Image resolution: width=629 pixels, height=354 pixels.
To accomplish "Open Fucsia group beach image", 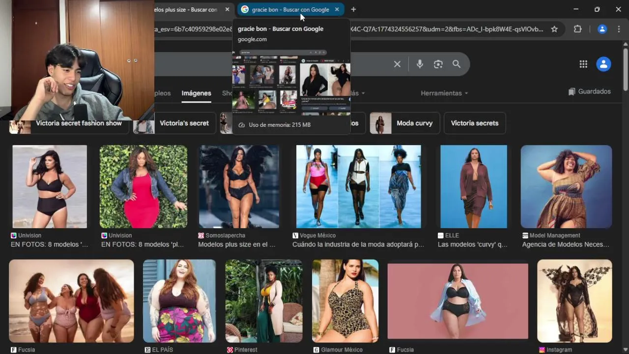I will click(71, 301).
